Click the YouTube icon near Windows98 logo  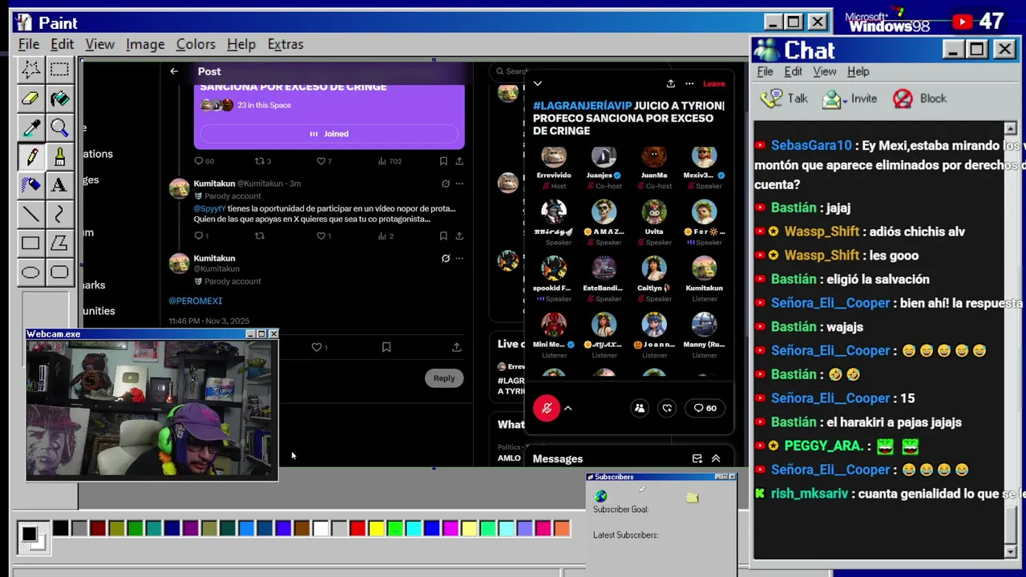tap(962, 22)
